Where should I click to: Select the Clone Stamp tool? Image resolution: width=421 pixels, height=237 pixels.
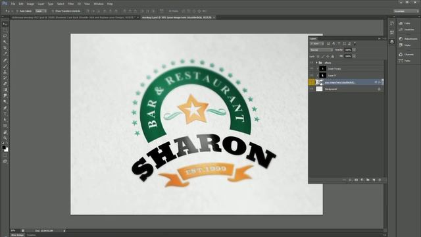(x=5, y=72)
